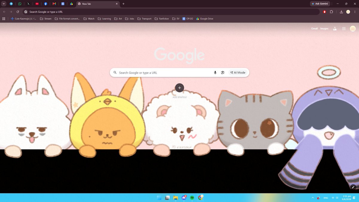
Task: Expand the Transport bookmarks folder
Action: tap(144, 19)
